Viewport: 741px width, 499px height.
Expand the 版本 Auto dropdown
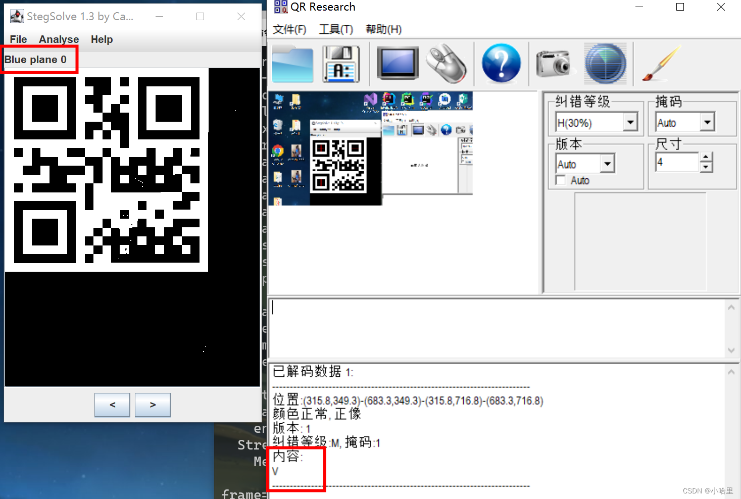point(607,164)
